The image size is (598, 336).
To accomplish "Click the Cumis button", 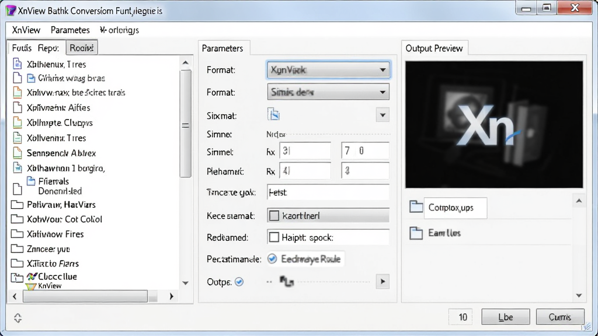I will (x=560, y=317).
